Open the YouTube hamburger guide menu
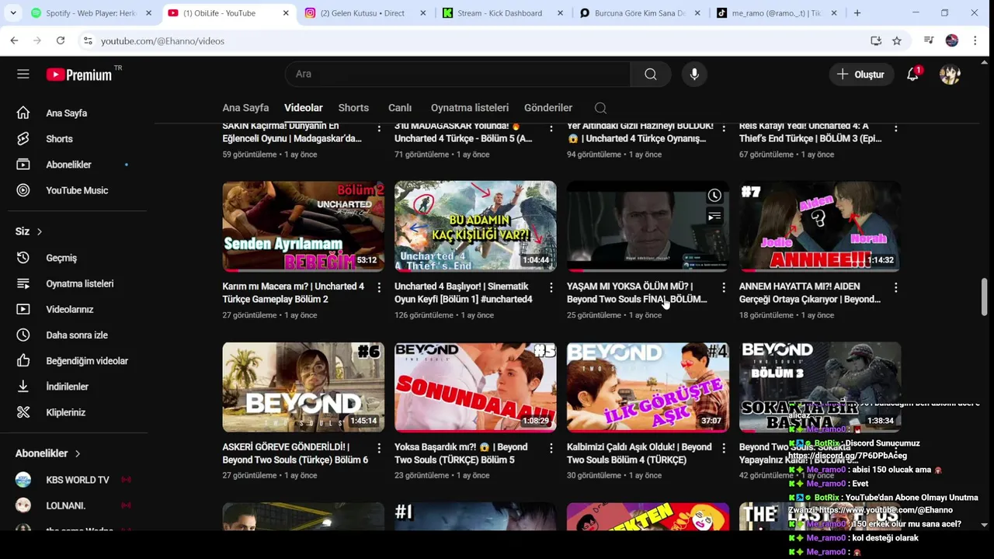 [x=23, y=74]
